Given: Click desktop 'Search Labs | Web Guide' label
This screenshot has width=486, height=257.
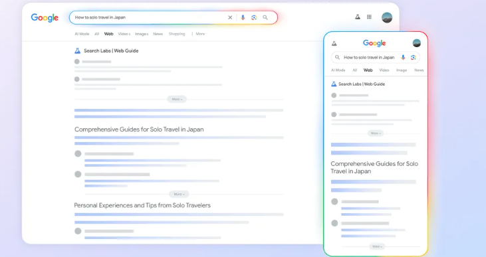Looking at the screenshot, I should tap(111, 50).
